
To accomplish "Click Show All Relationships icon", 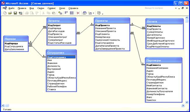I will [72, 13].
